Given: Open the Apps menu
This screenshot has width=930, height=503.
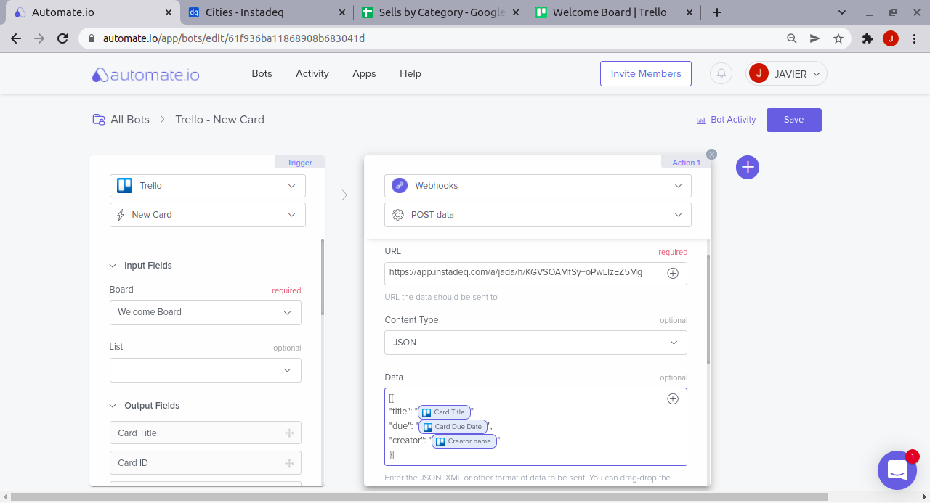Looking at the screenshot, I should (x=364, y=74).
